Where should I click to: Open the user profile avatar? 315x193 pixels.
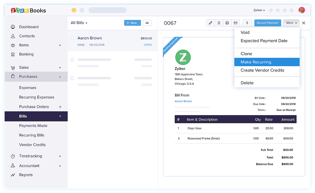coord(301,10)
